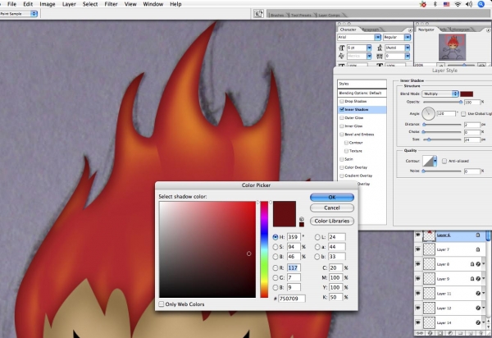The height and width of the screenshot is (338, 492).
Task: Click the Inner Shadow color swatch
Action: point(467,94)
